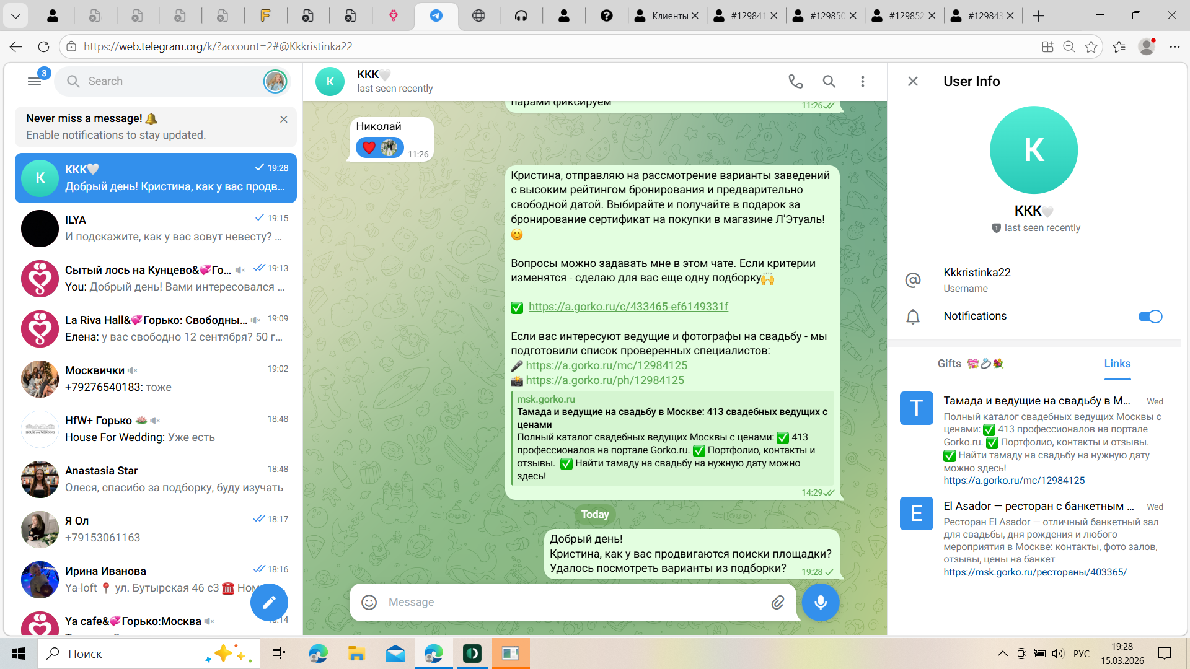Start a voice call with ККК
Viewport: 1190px width, 669px height.
(x=795, y=81)
